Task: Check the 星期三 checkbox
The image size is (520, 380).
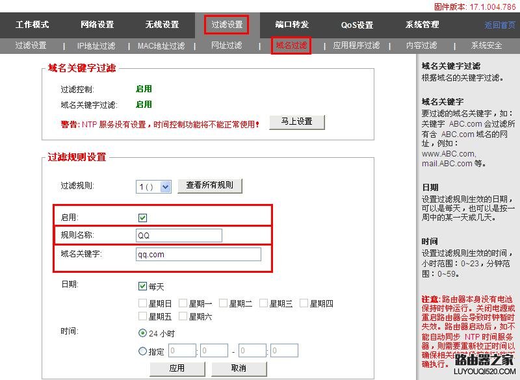Action: point(264,303)
